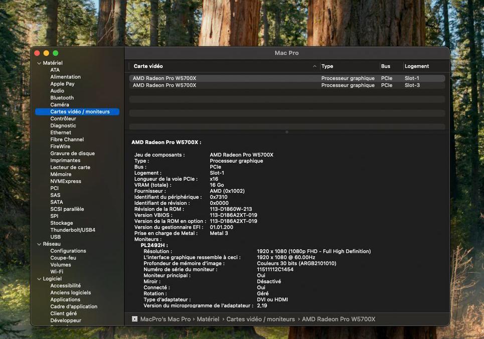484x339 pixels.
Task: Select Applications under Logiciel
Action: (65, 299)
